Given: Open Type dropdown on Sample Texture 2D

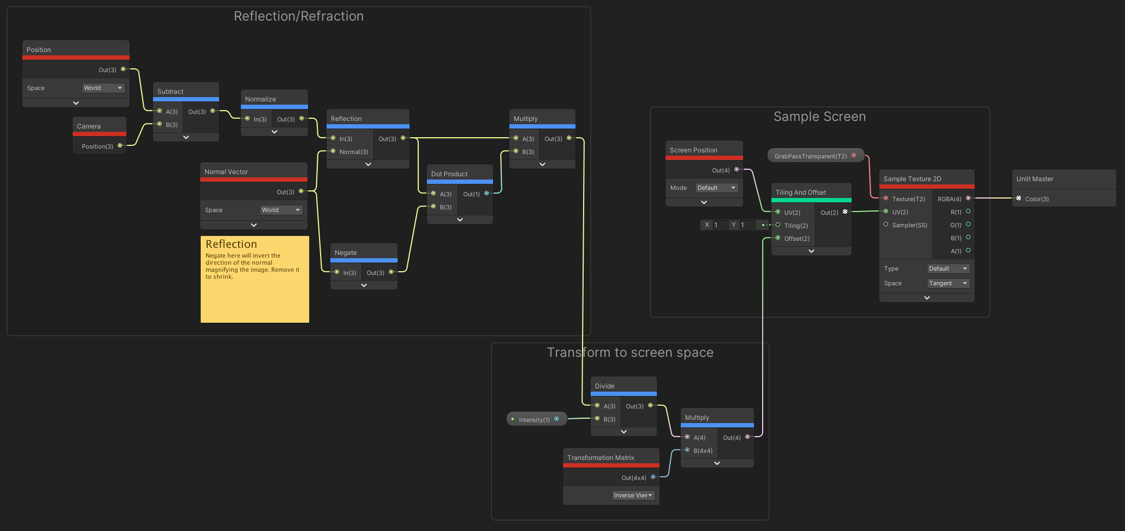Looking at the screenshot, I should point(948,268).
